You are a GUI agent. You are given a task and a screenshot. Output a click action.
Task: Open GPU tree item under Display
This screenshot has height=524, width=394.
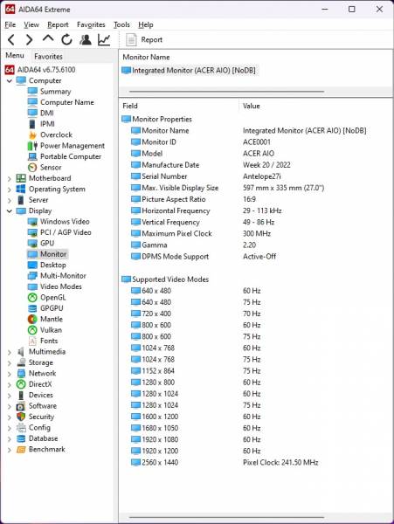[x=47, y=244]
